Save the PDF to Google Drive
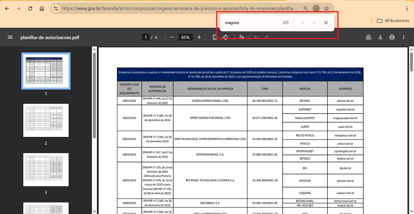This screenshot has height=214, width=414. (x=368, y=37)
